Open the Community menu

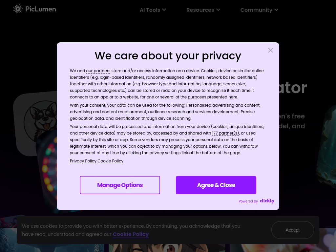click(256, 10)
